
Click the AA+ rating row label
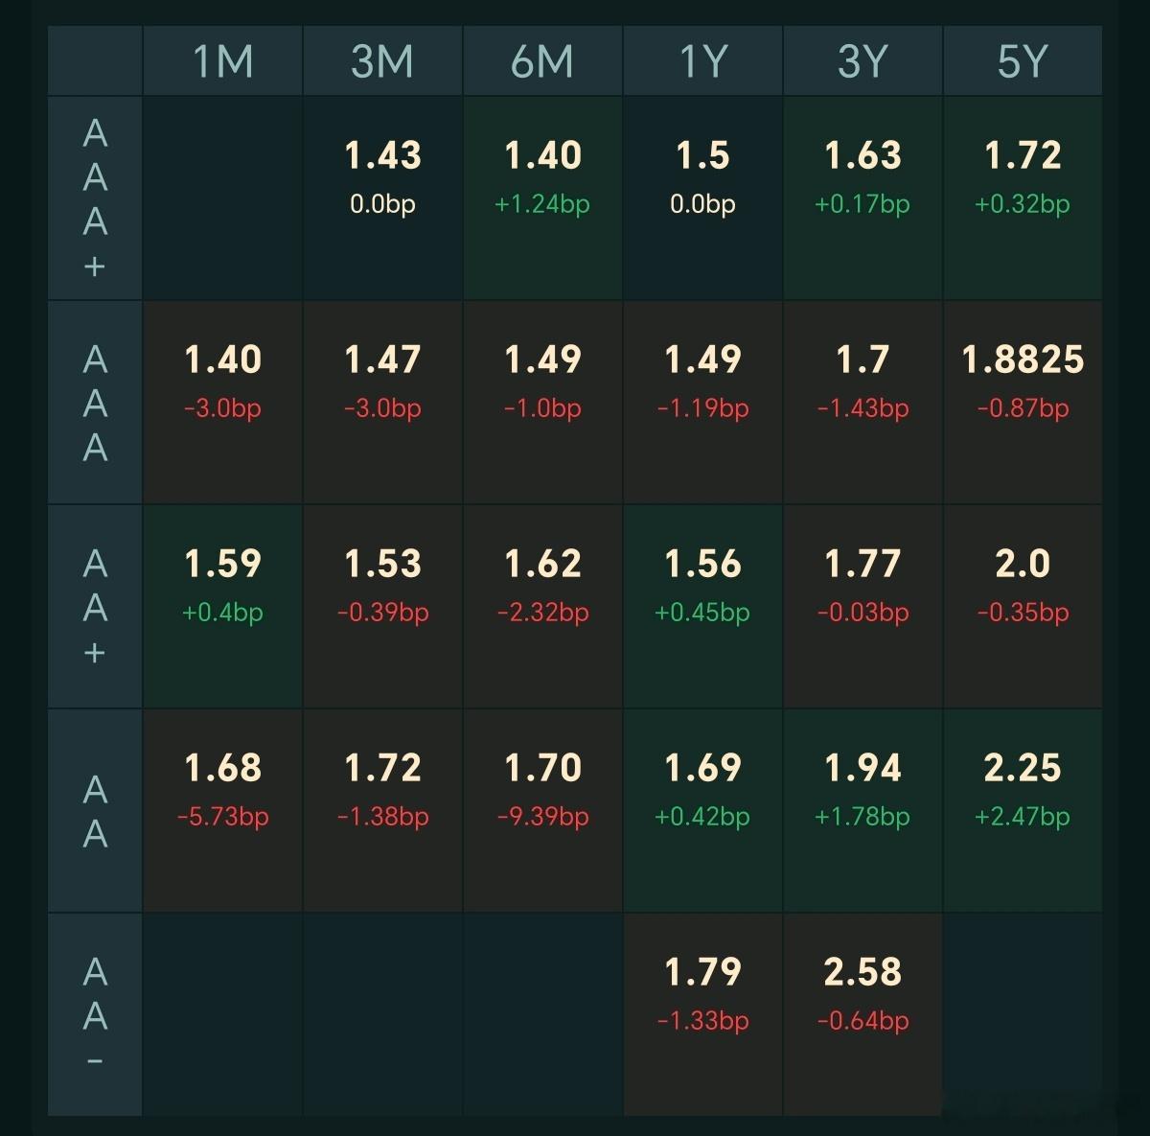(95, 607)
